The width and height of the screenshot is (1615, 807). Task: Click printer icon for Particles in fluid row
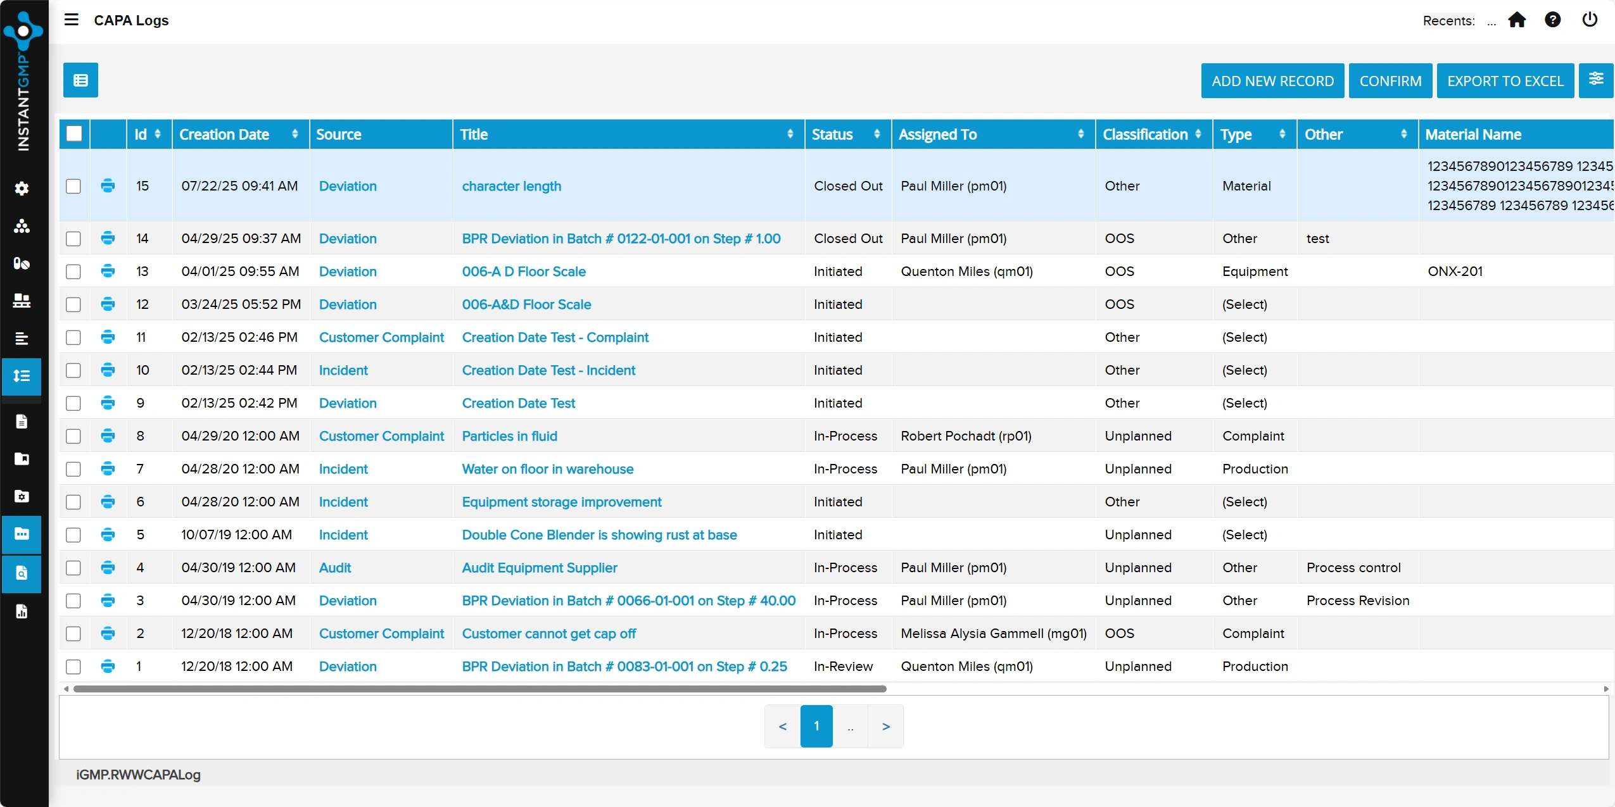pyautogui.click(x=108, y=436)
